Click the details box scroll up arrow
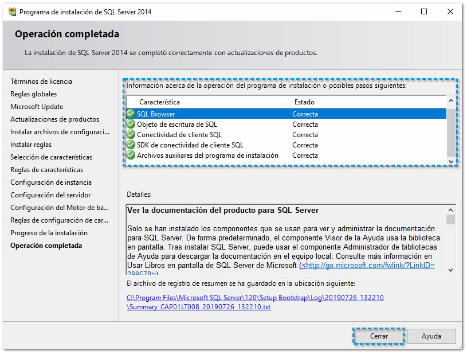The image size is (467, 354). [450, 210]
